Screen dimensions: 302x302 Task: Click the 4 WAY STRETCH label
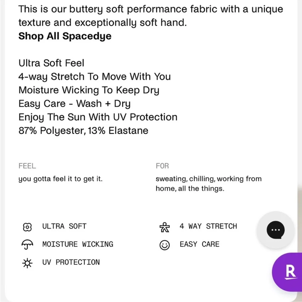coord(208,226)
